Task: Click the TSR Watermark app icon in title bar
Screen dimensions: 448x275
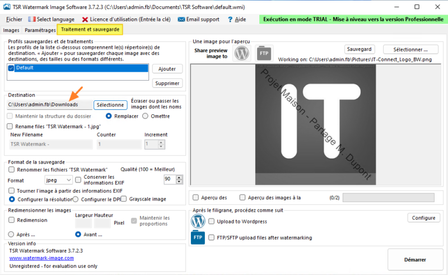Action: coord(7,7)
